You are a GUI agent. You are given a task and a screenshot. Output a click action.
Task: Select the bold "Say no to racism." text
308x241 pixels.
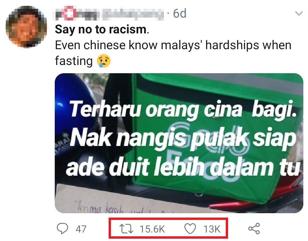[x=102, y=30]
